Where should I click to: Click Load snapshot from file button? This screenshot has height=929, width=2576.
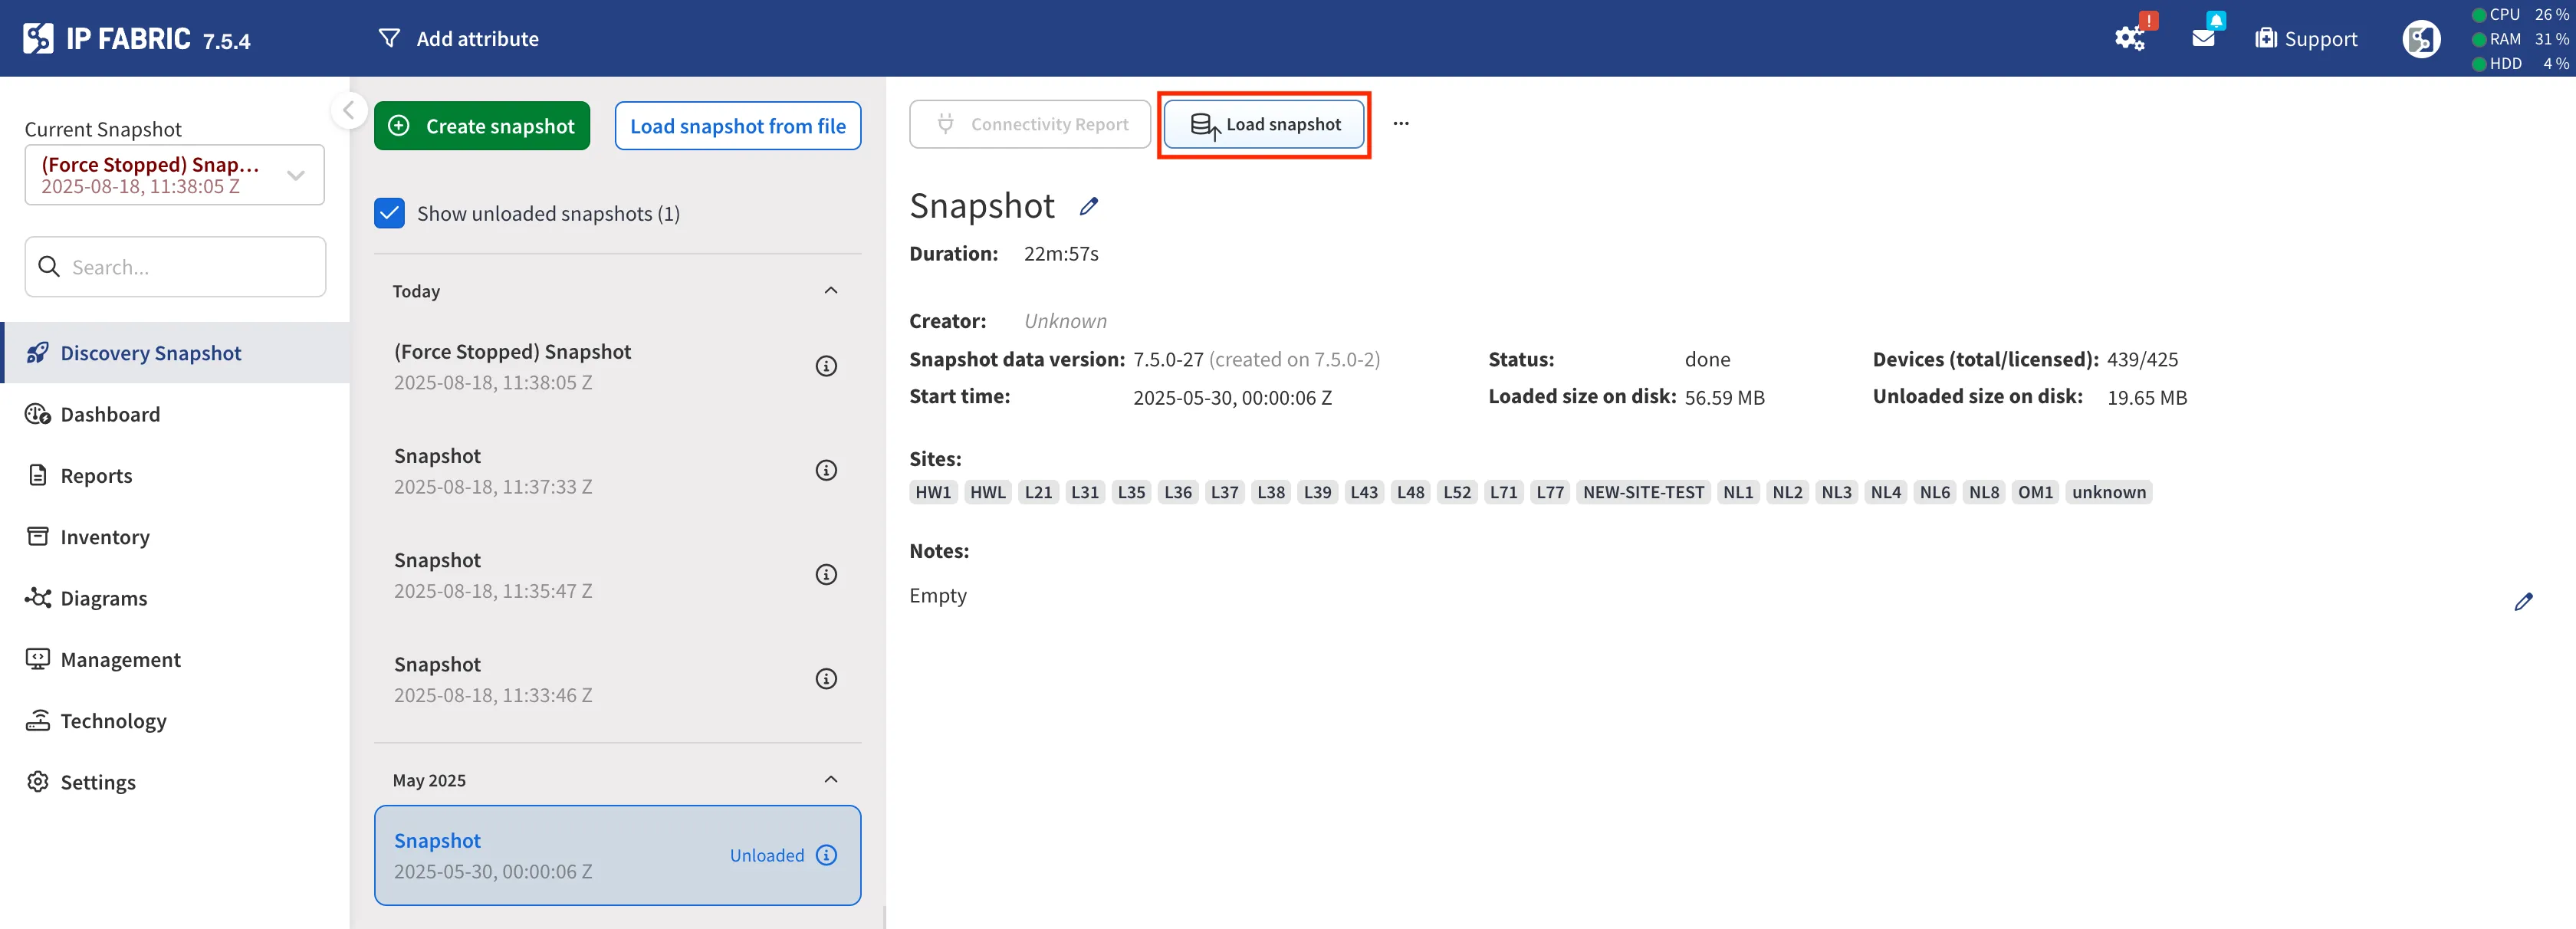(x=737, y=126)
